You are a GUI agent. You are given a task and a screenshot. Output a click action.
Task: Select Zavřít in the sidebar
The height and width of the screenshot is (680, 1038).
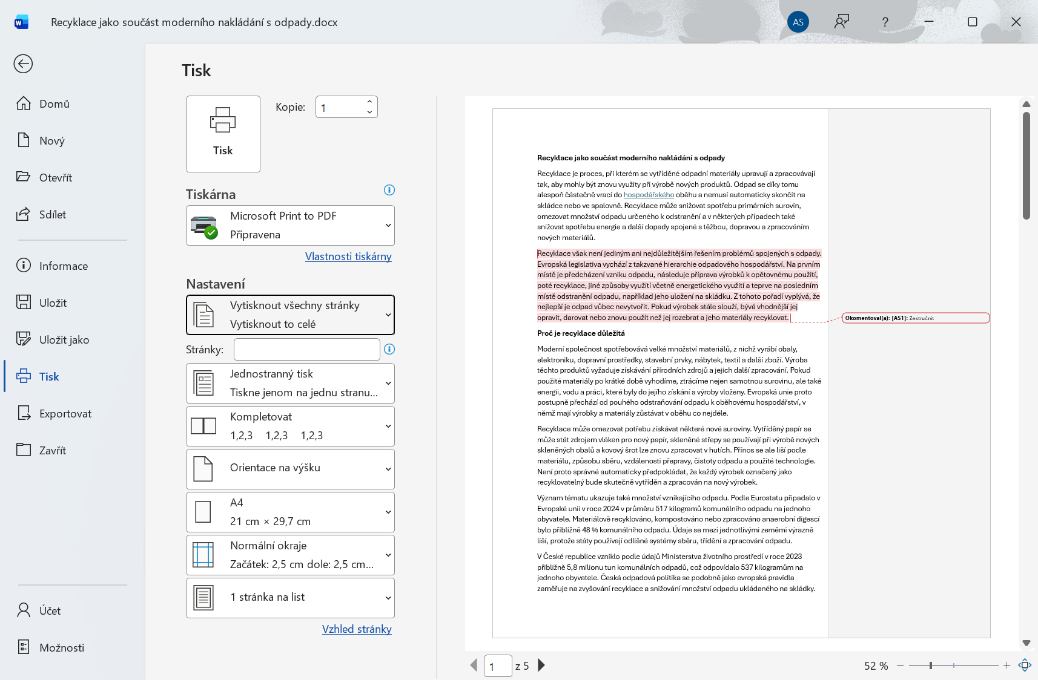point(73,450)
